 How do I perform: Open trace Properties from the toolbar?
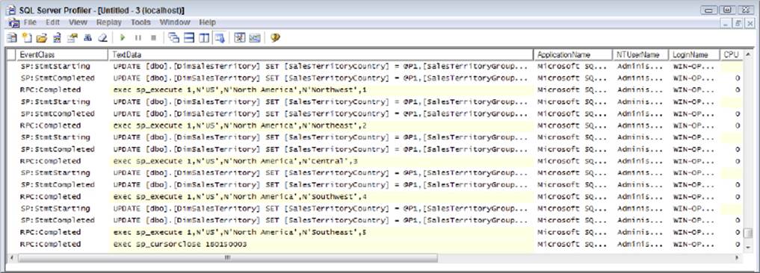tap(72, 38)
